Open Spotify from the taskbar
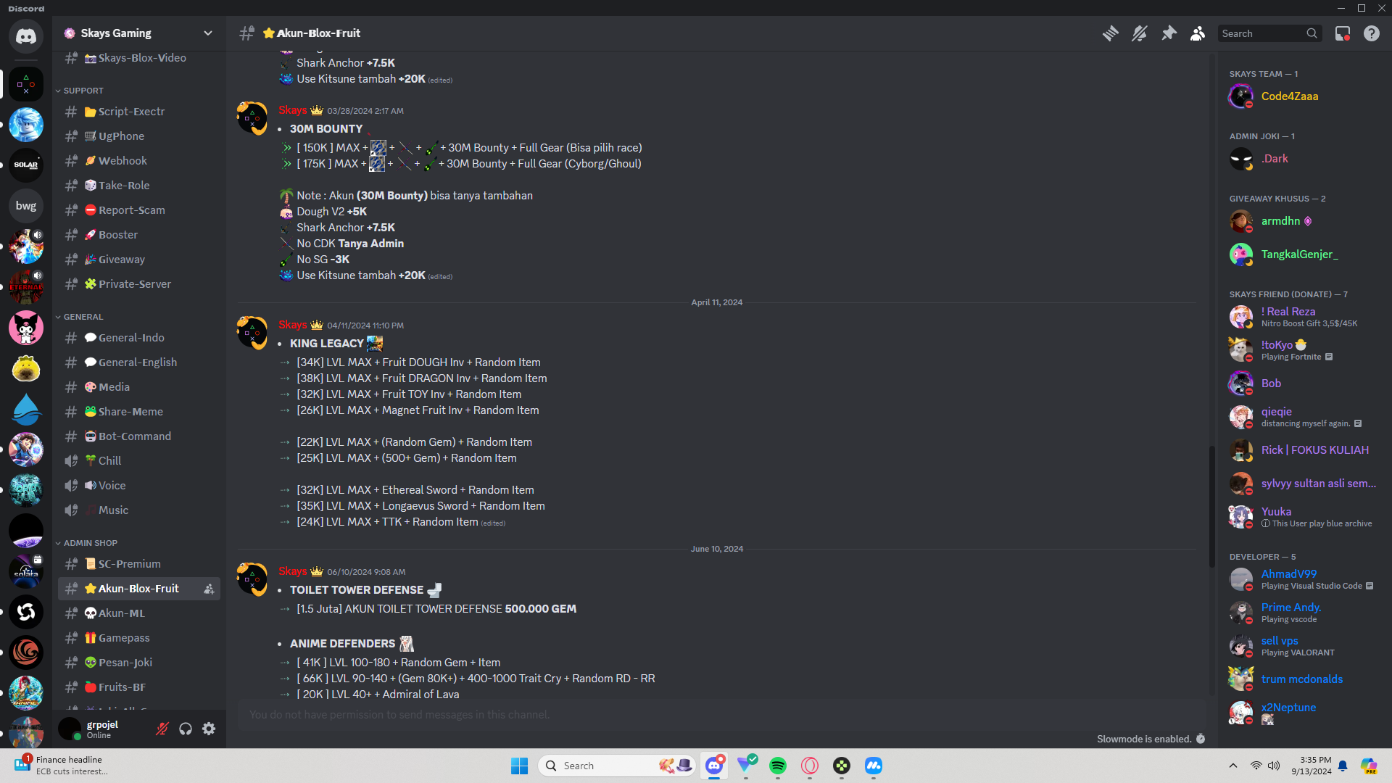Screen dimensions: 1392x783 click(778, 766)
